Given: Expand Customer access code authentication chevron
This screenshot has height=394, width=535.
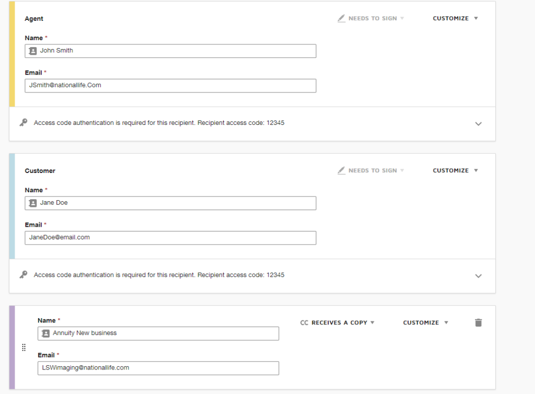Looking at the screenshot, I should pos(478,276).
